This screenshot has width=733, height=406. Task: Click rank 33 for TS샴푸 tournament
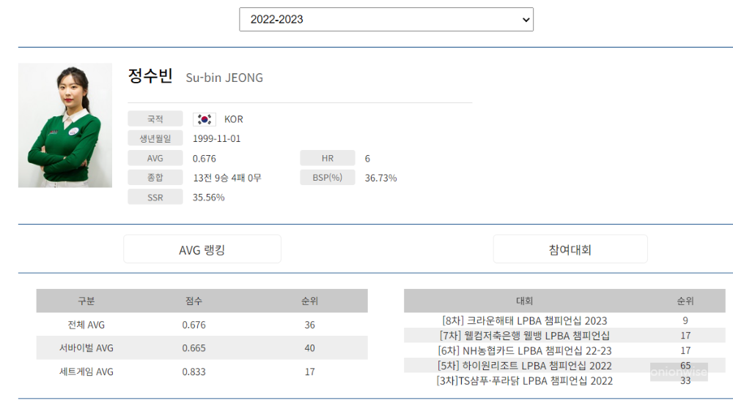point(685,381)
